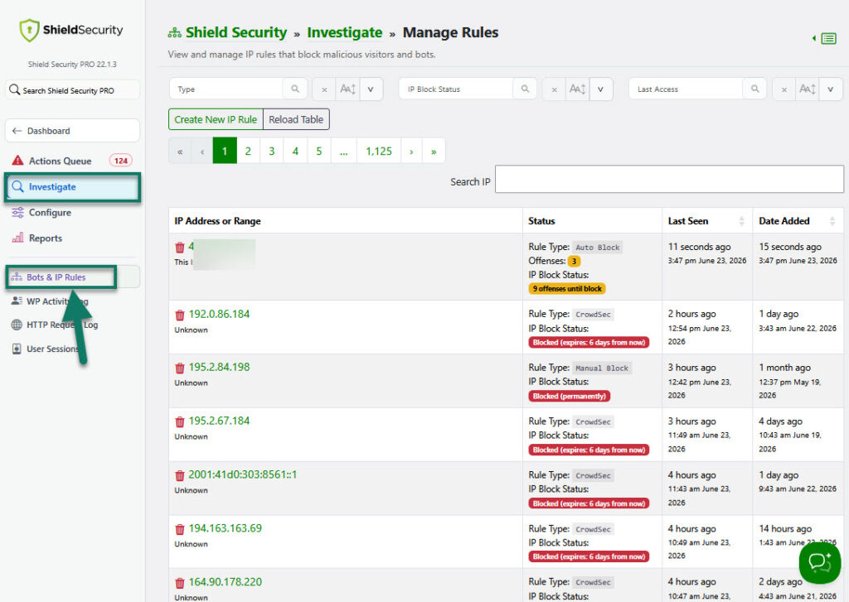Toggle case-sensitivity Aa for Type filter
849x602 pixels.
(x=347, y=89)
